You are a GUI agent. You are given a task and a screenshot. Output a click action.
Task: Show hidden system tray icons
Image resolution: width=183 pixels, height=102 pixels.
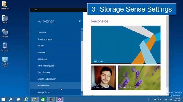coord(148,99)
